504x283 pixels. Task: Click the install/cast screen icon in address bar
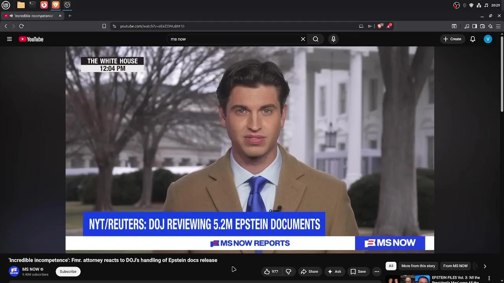[x=361, y=26]
